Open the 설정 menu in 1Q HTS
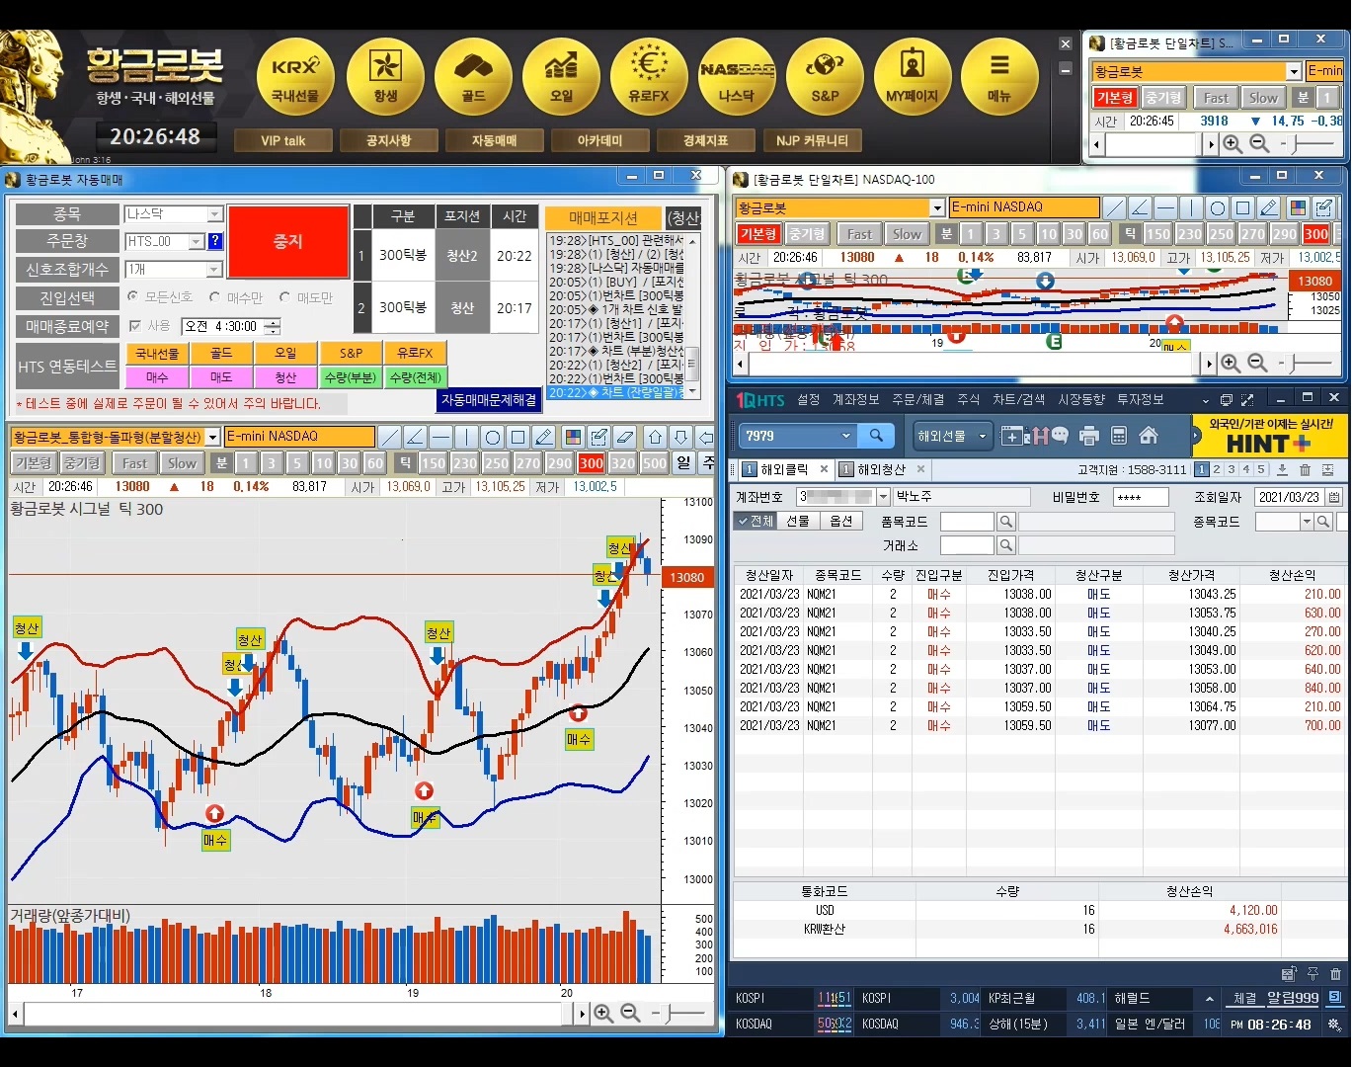Viewport: 1353px width, 1067px height. click(809, 399)
